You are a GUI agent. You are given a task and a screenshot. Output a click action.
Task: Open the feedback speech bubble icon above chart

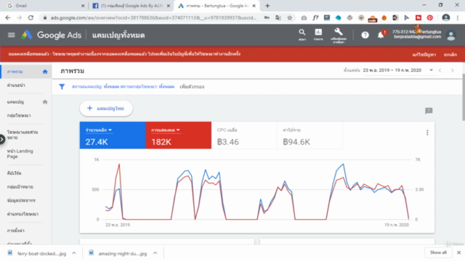[429, 111]
